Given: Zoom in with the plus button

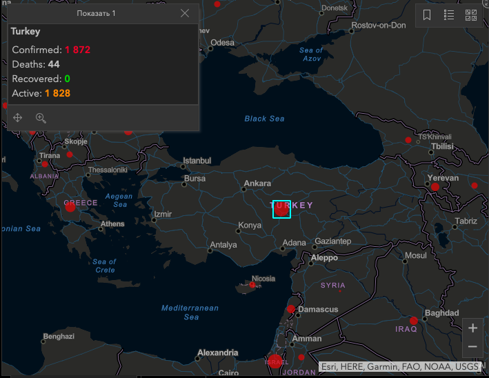Looking at the screenshot, I should 472,328.
